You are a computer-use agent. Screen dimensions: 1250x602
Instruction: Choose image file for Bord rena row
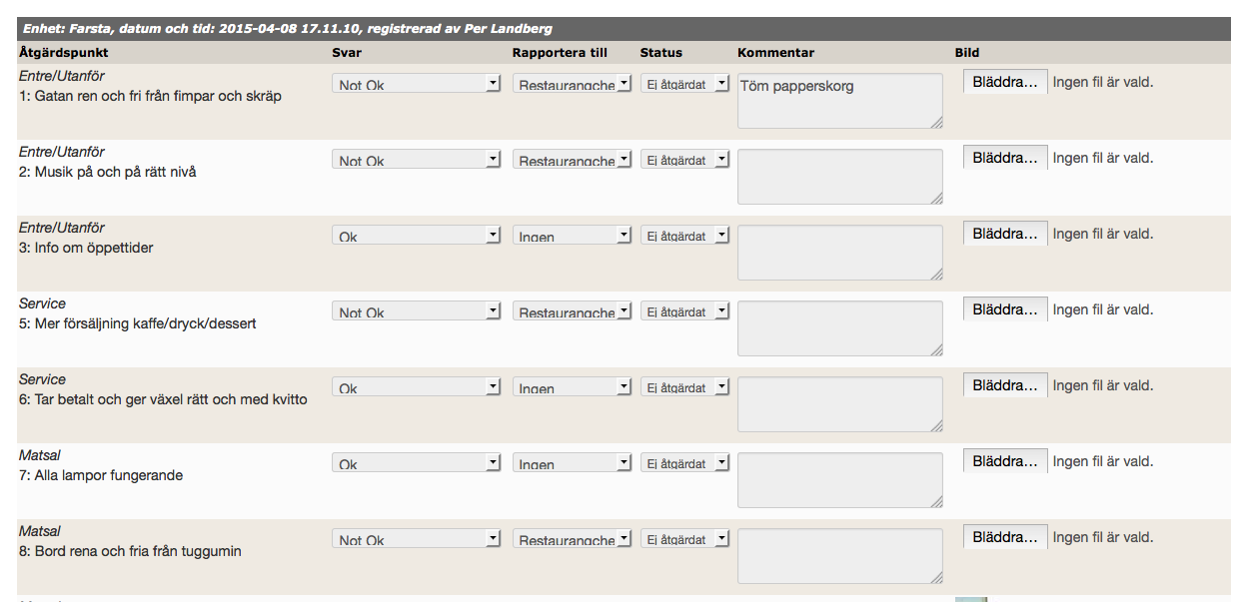coord(1005,537)
